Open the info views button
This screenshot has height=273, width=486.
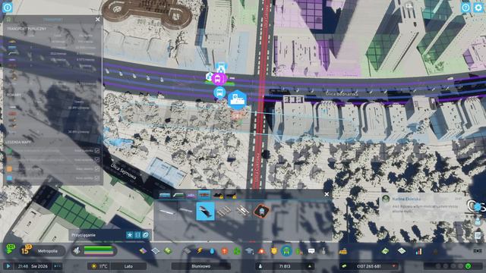7,7
